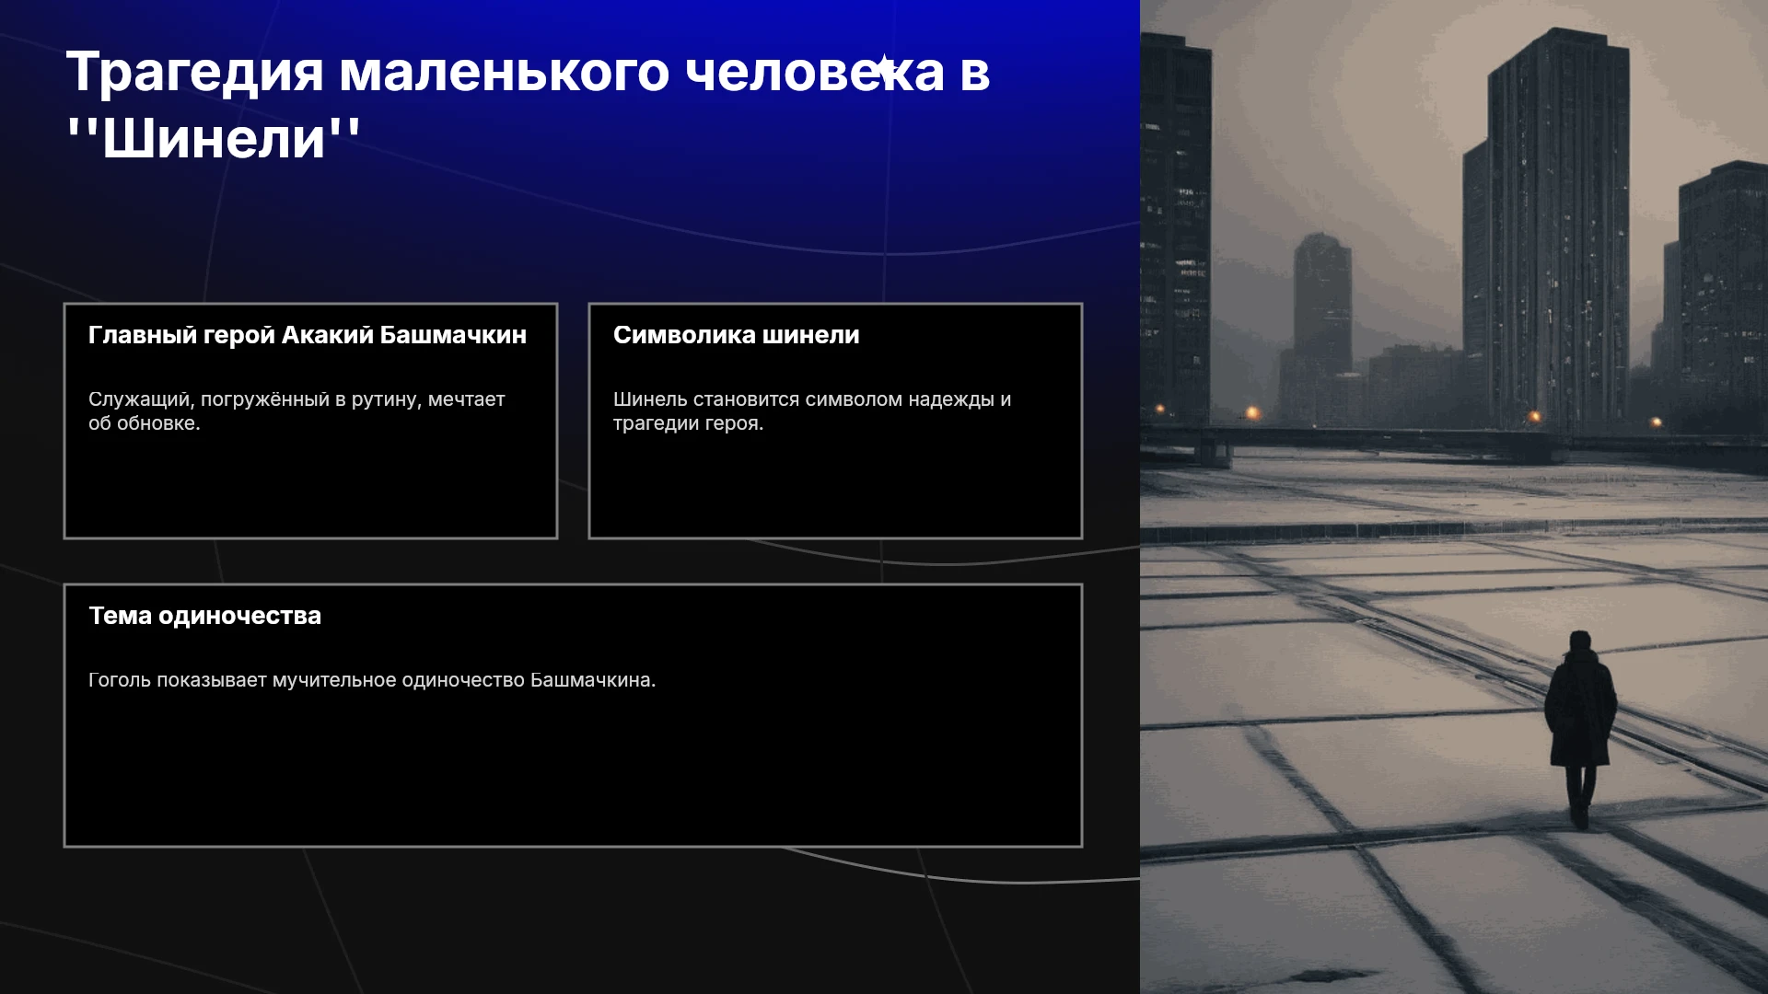This screenshot has width=1768, height=994.
Task: Click empty area inside the "Тема одиночества" card
Action: click(x=571, y=773)
